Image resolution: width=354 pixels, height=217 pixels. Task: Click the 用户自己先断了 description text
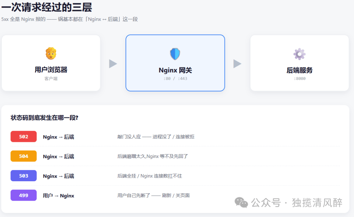(153, 195)
